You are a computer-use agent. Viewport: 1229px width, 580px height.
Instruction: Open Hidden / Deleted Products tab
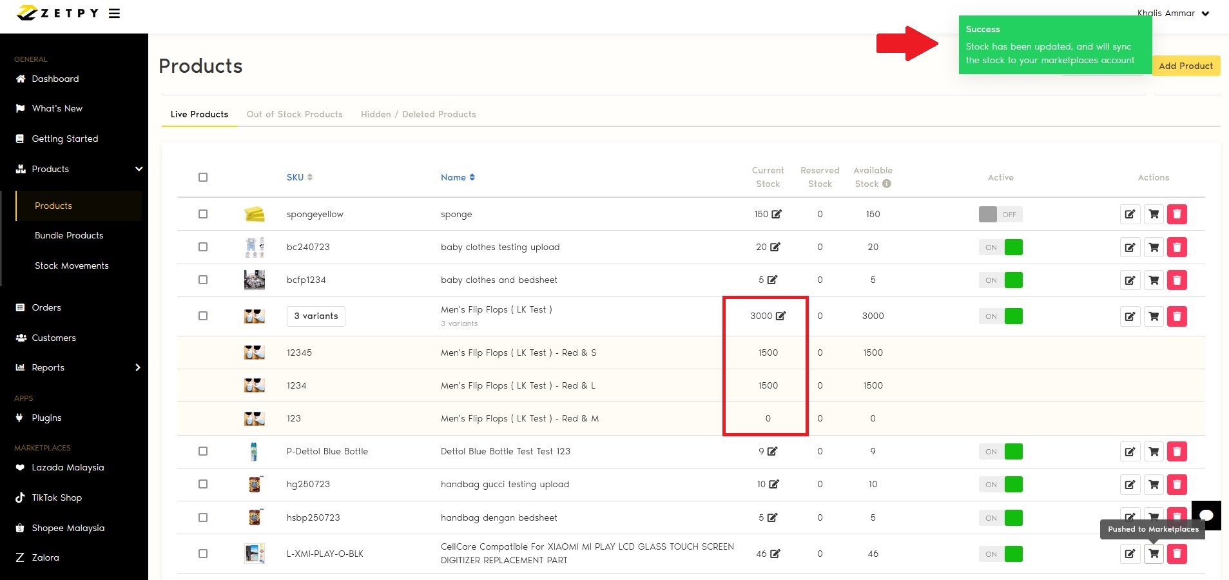(x=418, y=114)
